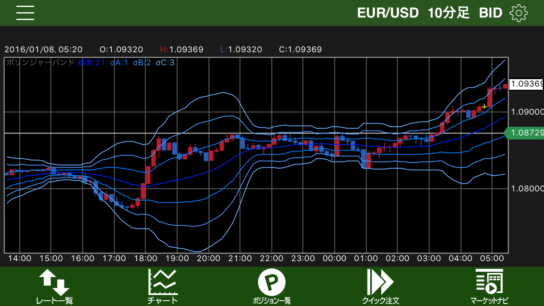
Task: Switch to レート一覧 tab
Action: [54, 301]
